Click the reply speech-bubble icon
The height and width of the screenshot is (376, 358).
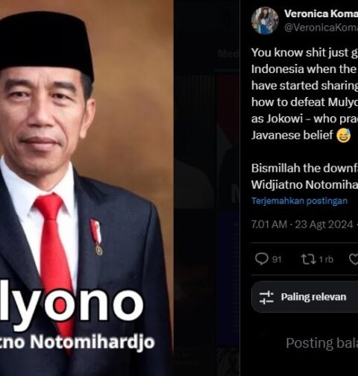pyautogui.click(x=262, y=259)
